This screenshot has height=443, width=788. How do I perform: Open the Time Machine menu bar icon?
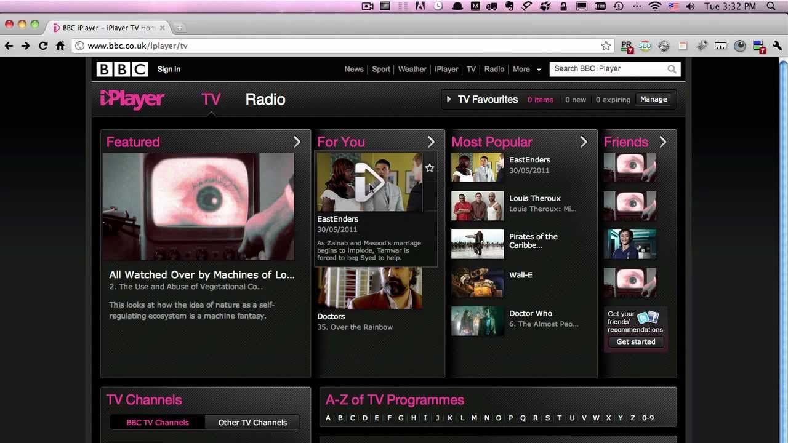click(619, 6)
